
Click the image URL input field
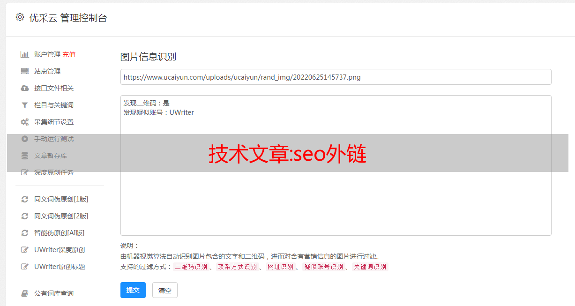pyautogui.click(x=336, y=77)
